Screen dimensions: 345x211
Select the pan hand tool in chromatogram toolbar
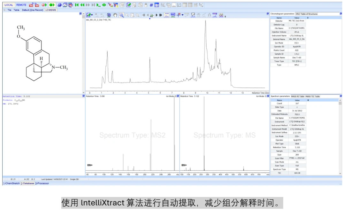tap(115, 15)
